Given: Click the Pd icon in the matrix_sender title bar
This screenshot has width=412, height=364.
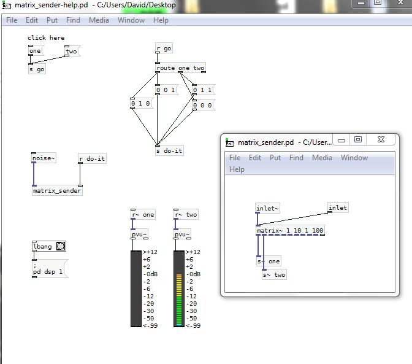Looking at the screenshot, I should [230, 142].
